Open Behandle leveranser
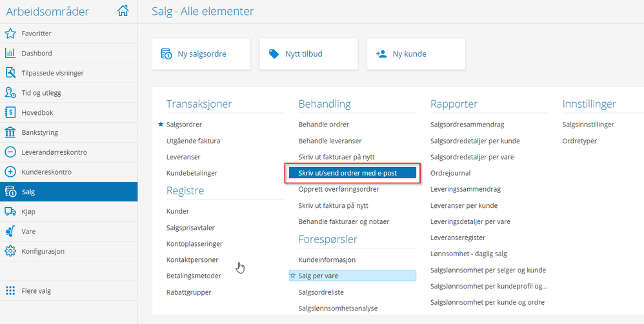Viewport: 644px width, 324px height. [x=330, y=141]
